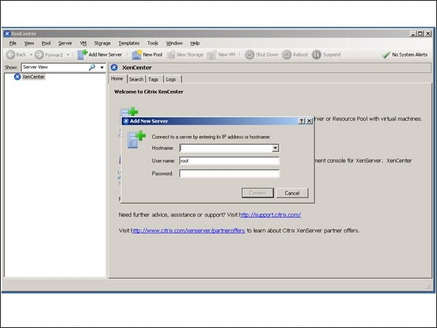
Task: Open the Server menu
Action: [66, 43]
